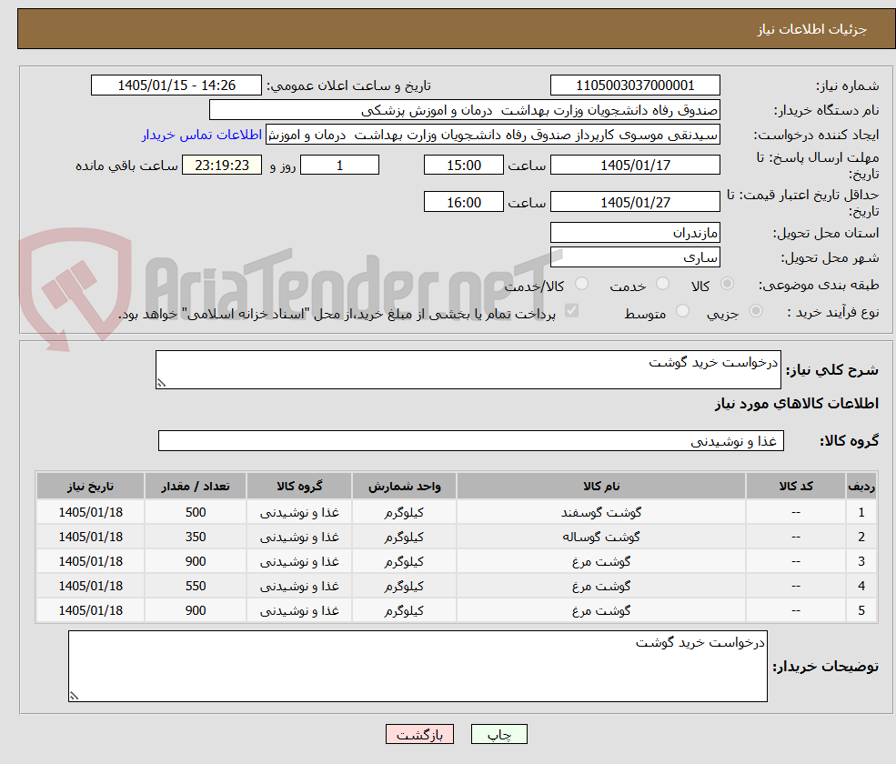The width and height of the screenshot is (896, 764).
Task: Click the کد کالا column header
Action: tap(795, 486)
